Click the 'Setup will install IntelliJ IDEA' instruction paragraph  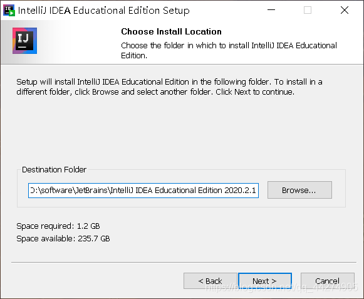tap(169, 87)
